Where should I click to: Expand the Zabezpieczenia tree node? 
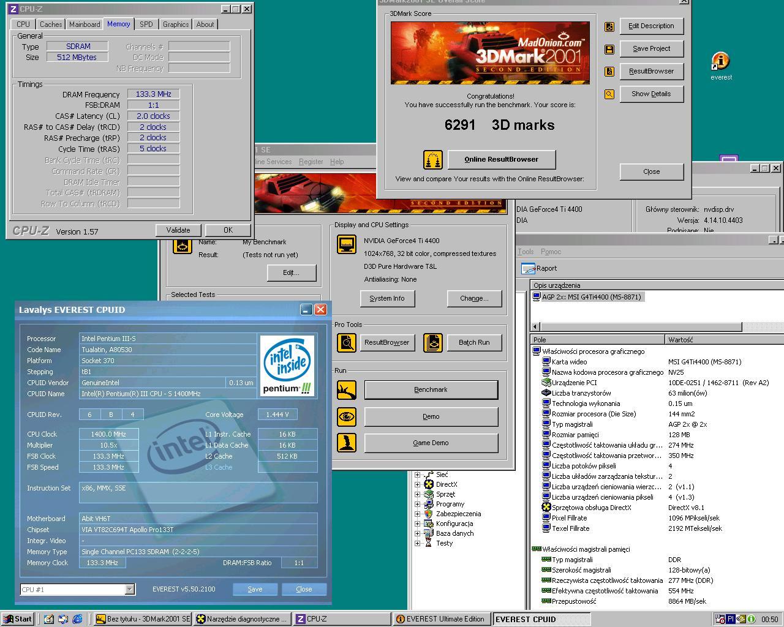(418, 514)
